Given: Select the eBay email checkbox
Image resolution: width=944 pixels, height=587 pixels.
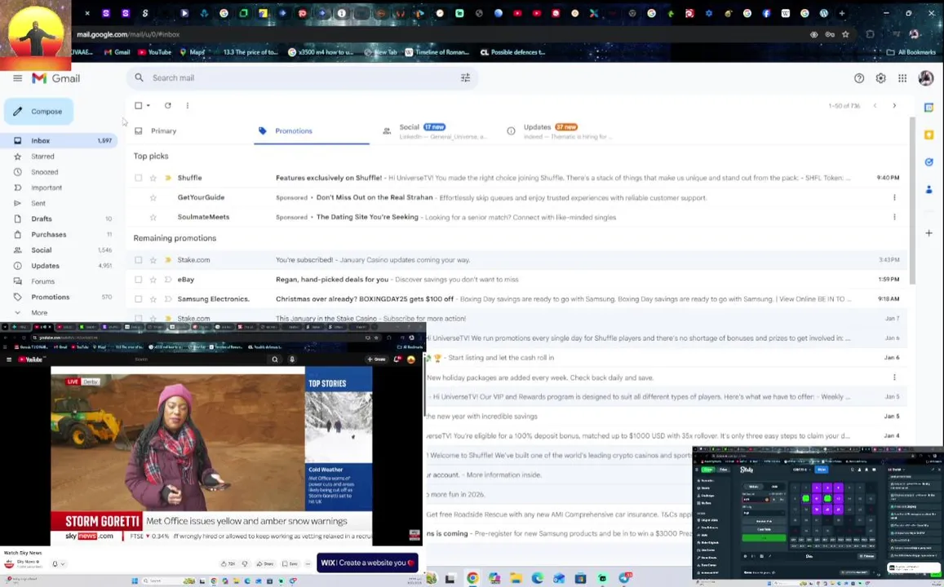Looking at the screenshot, I should [x=139, y=280].
